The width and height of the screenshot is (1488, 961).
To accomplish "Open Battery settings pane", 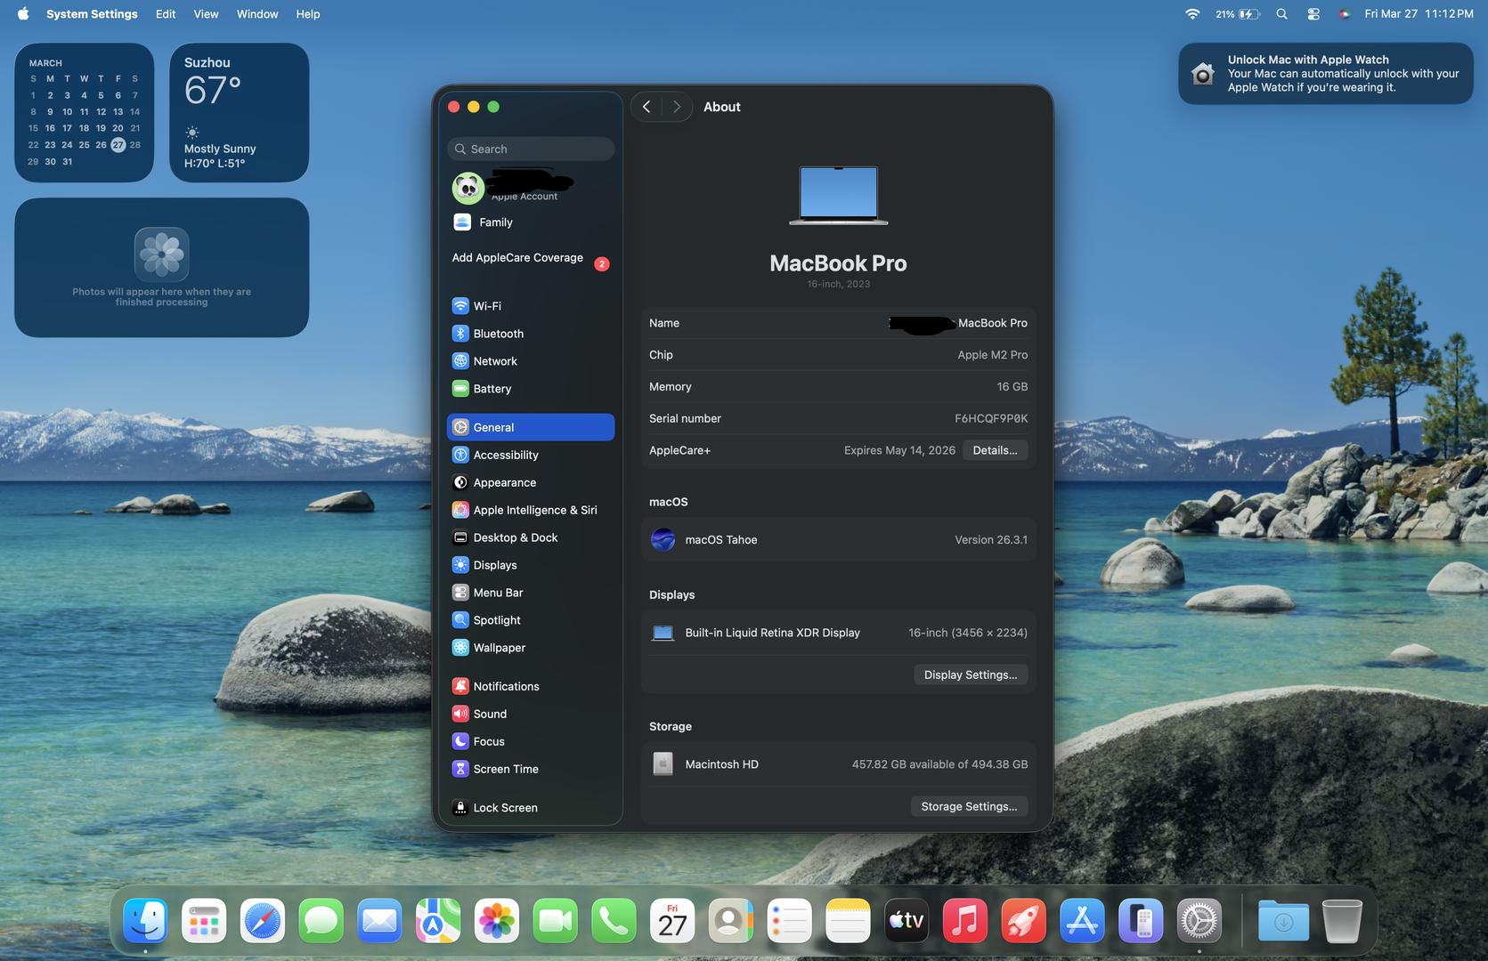I will [492, 389].
